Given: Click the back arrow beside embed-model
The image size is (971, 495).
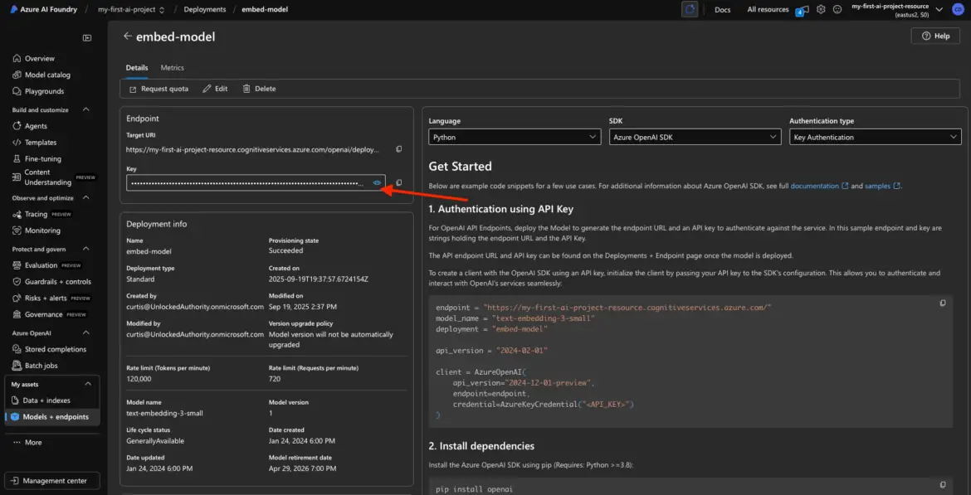Looking at the screenshot, I should click(127, 36).
